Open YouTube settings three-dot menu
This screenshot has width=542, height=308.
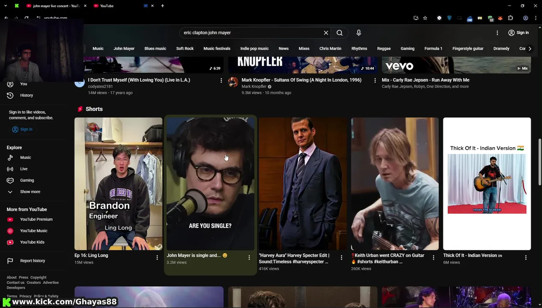pyautogui.click(x=497, y=33)
